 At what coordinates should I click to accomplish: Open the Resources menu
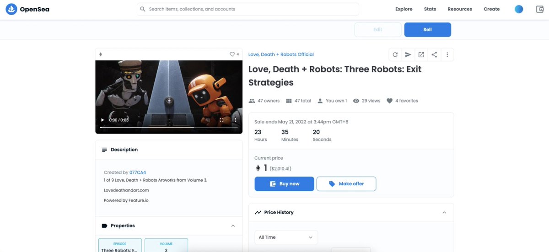tap(460, 9)
